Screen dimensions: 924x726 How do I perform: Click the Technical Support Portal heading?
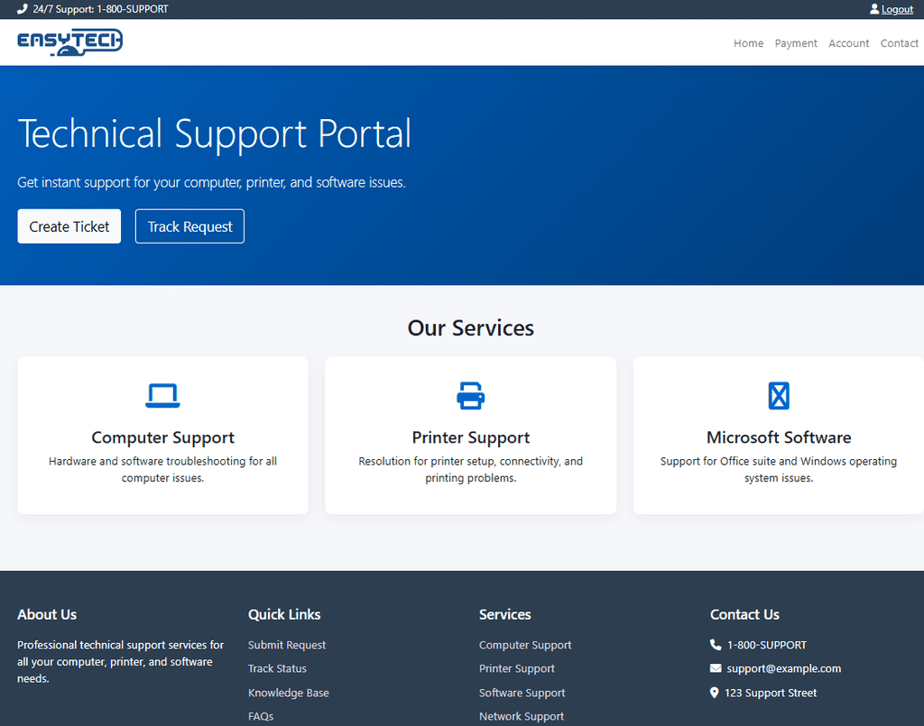[x=215, y=133]
